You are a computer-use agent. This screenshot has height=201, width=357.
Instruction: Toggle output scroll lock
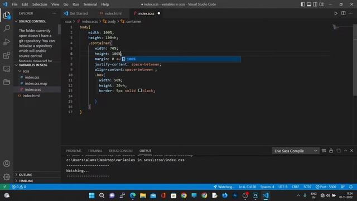point(331,151)
